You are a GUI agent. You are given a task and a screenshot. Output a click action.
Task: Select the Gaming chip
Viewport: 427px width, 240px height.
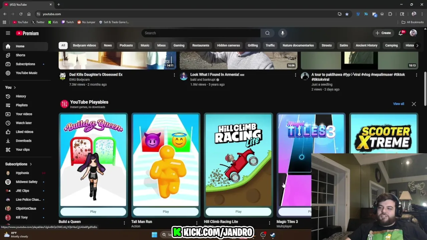[179, 45]
